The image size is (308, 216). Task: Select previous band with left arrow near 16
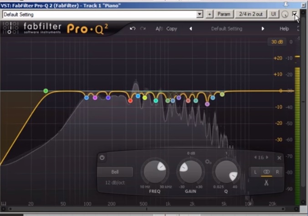(x=255, y=157)
